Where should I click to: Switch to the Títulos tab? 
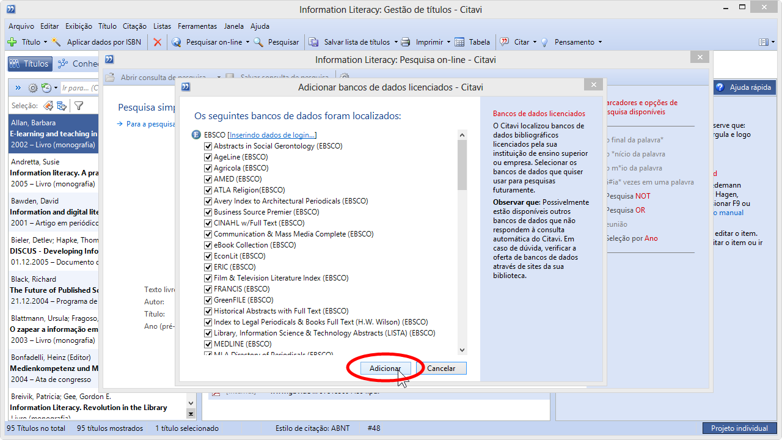(x=30, y=64)
